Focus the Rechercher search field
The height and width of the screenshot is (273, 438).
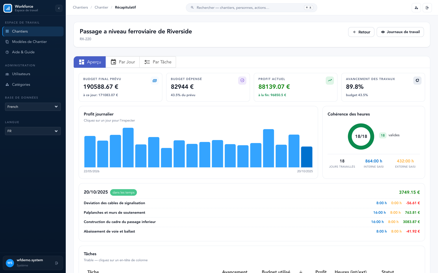pos(251,8)
